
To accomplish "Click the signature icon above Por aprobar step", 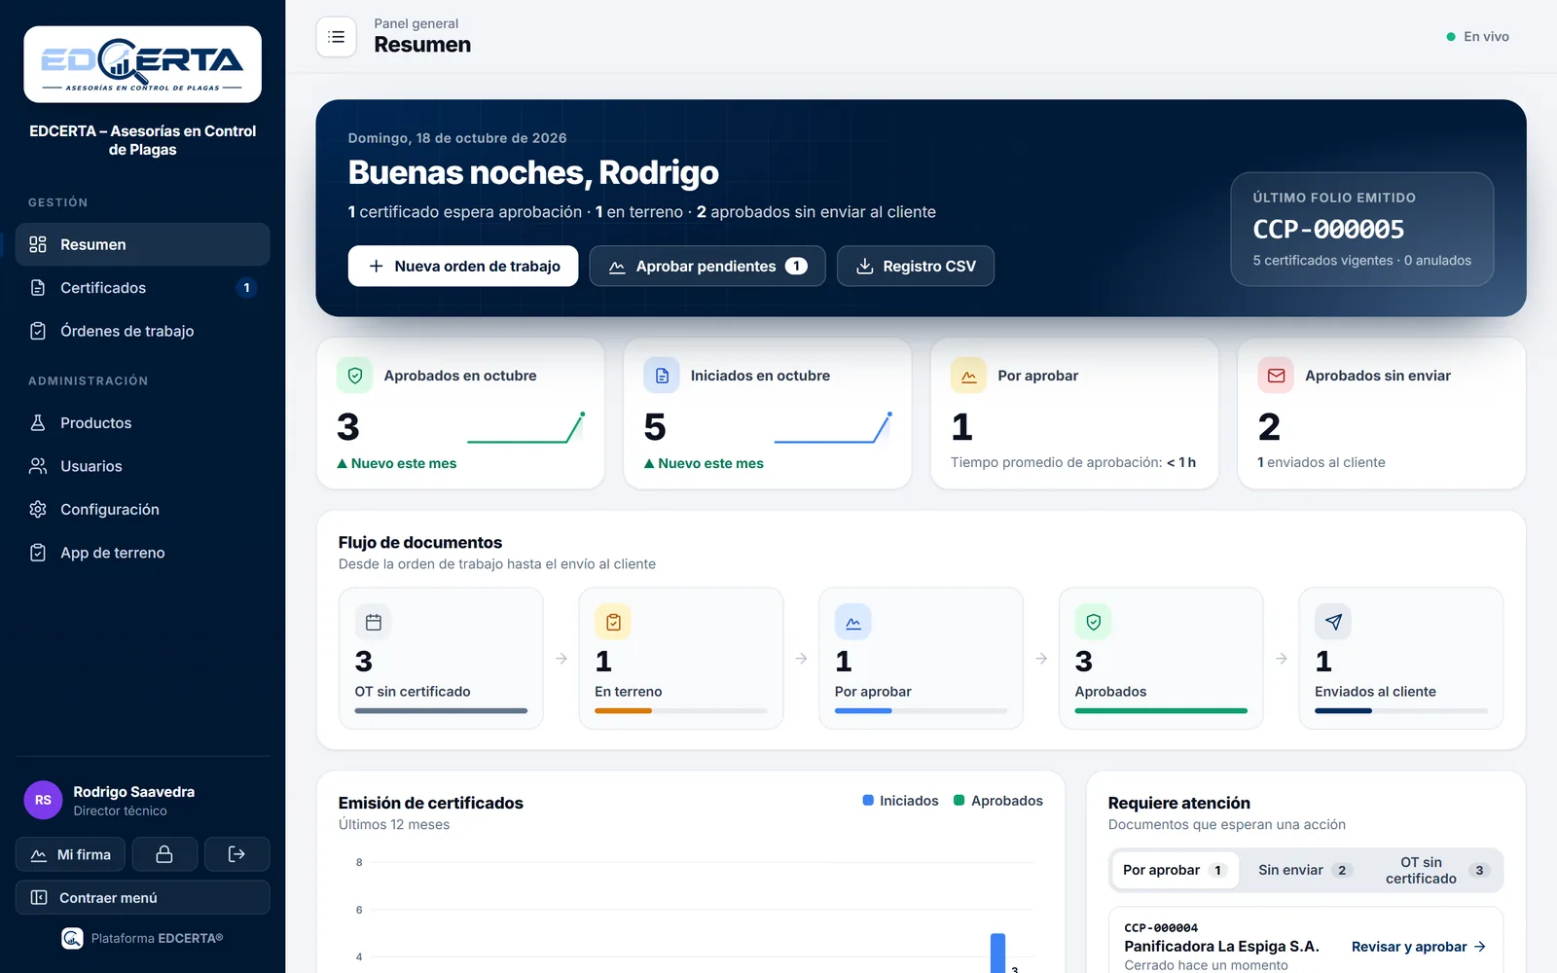I will (x=853, y=622).
